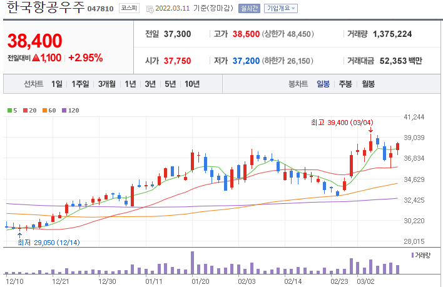Click the green 5-day moving average swatch

9,110
